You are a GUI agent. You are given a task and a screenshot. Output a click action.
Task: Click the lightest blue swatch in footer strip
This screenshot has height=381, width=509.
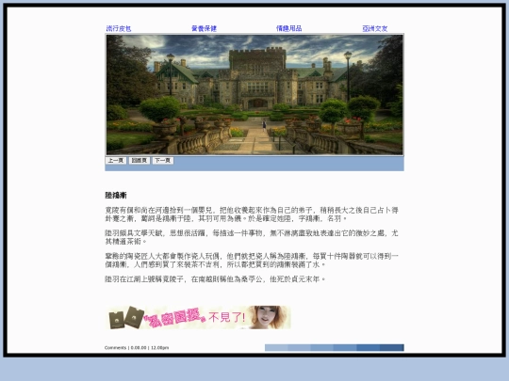276,348
